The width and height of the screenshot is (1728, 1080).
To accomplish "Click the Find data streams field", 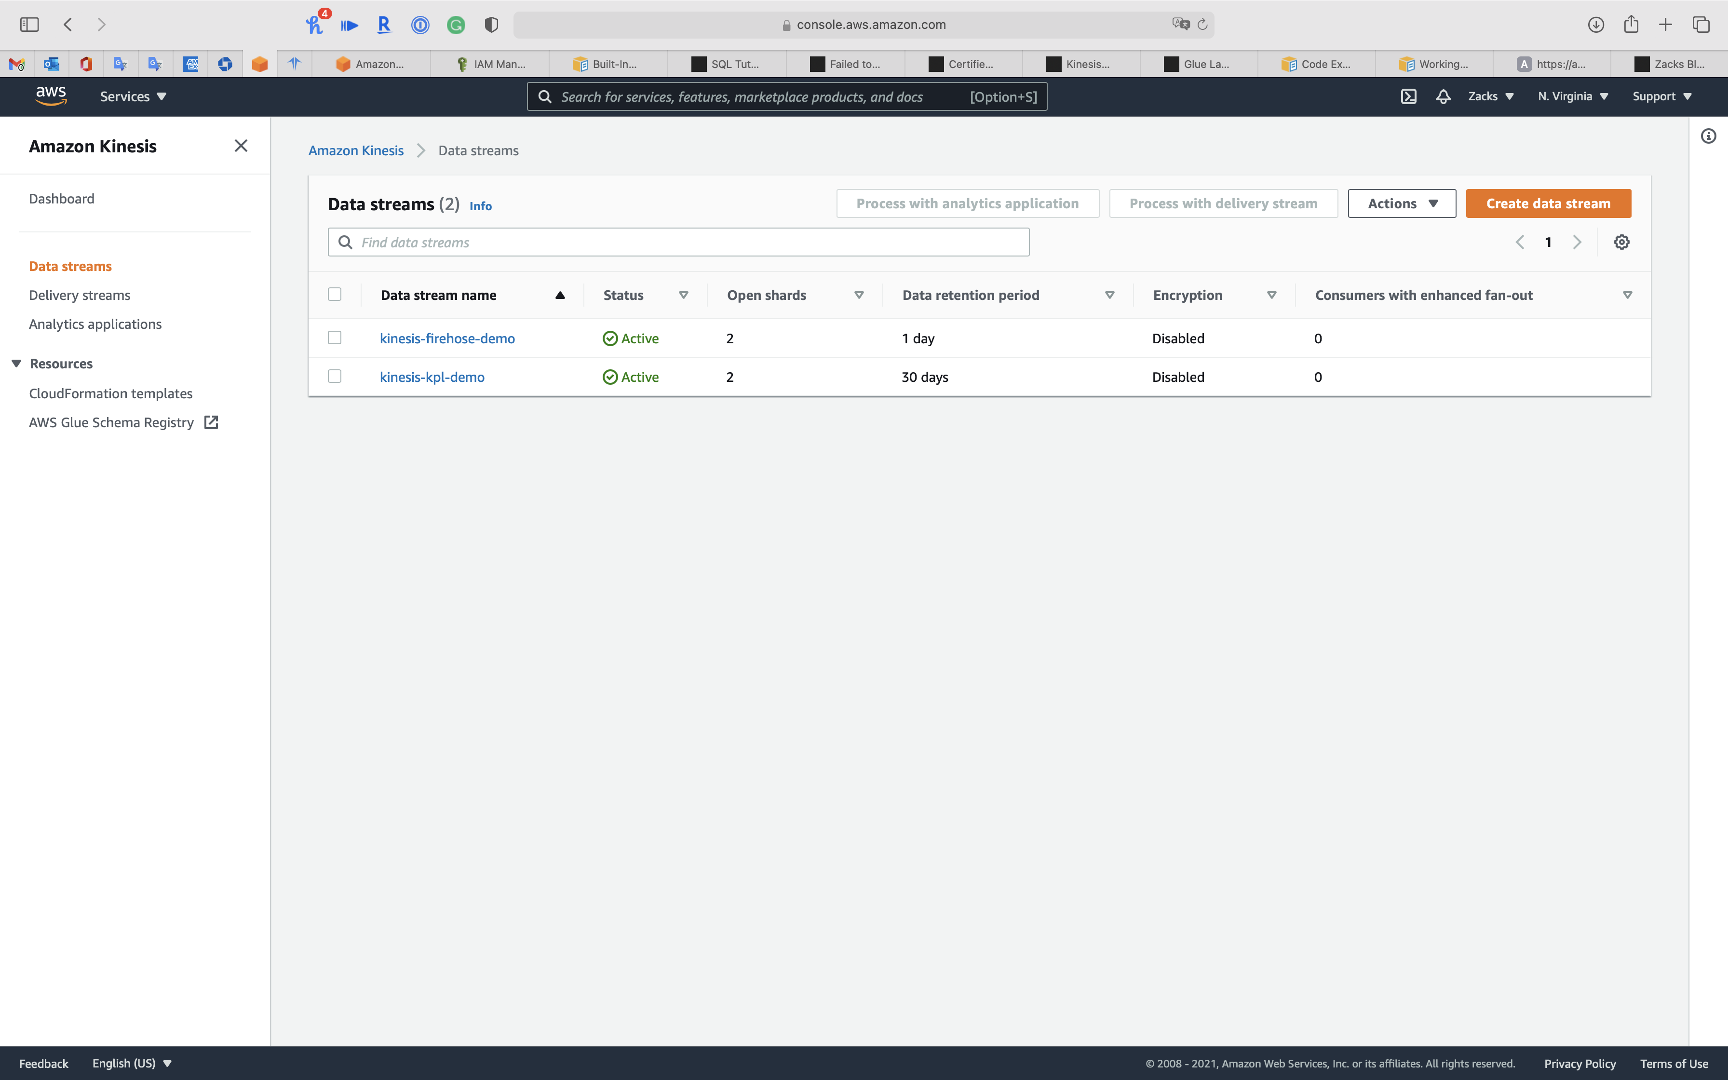I will 678,242.
